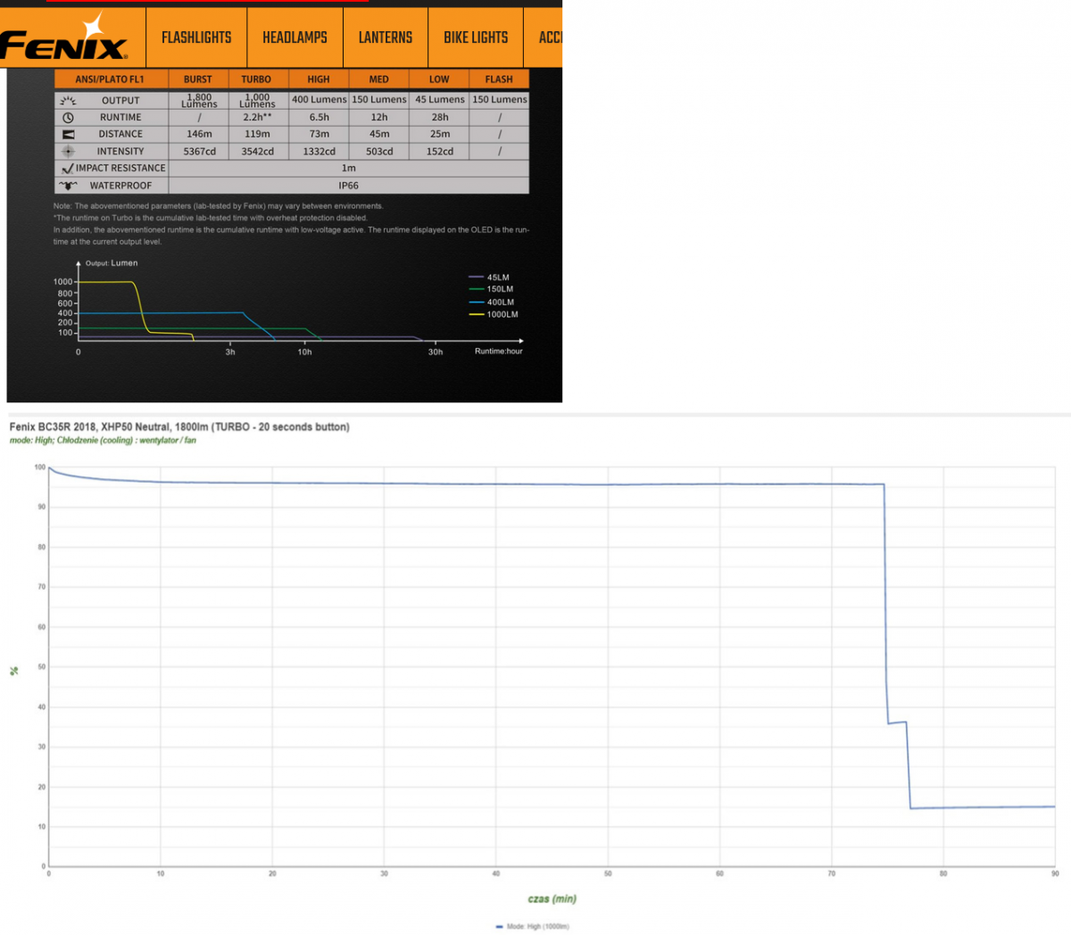Click 150 Lumens in the FLASH column

point(500,100)
